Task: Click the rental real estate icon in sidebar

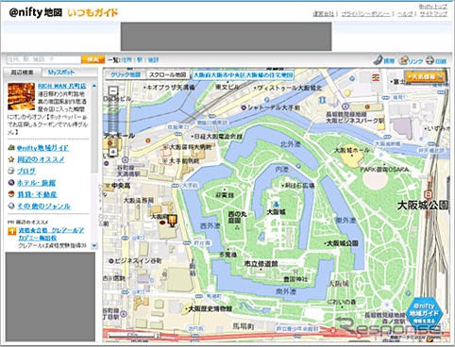Action: coord(11,194)
